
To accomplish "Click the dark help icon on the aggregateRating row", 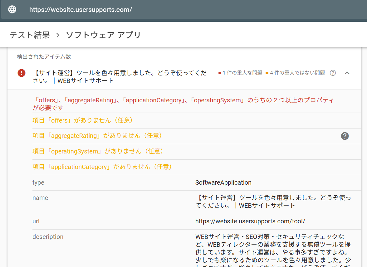I will [345, 136].
